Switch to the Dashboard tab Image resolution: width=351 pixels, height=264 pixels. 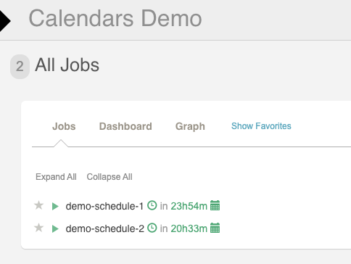click(x=125, y=126)
